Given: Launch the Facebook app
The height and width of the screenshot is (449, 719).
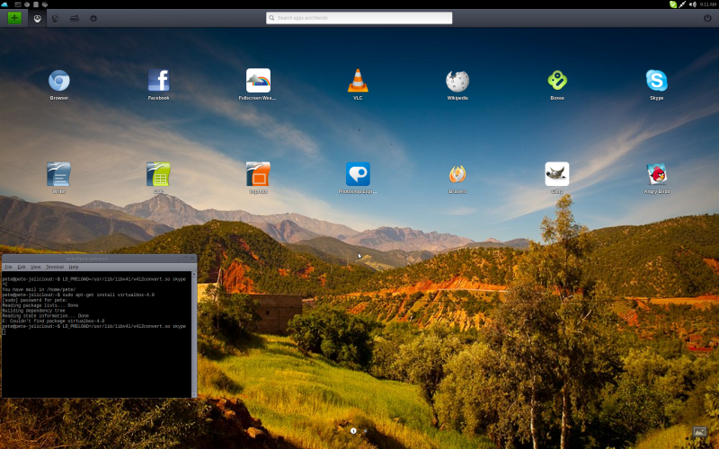Looking at the screenshot, I should [159, 81].
